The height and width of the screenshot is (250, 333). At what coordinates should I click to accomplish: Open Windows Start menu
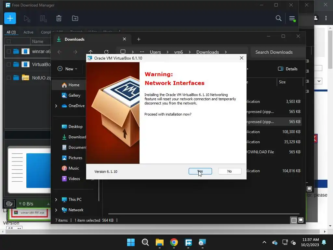pyautogui.click(x=131, y=242)
